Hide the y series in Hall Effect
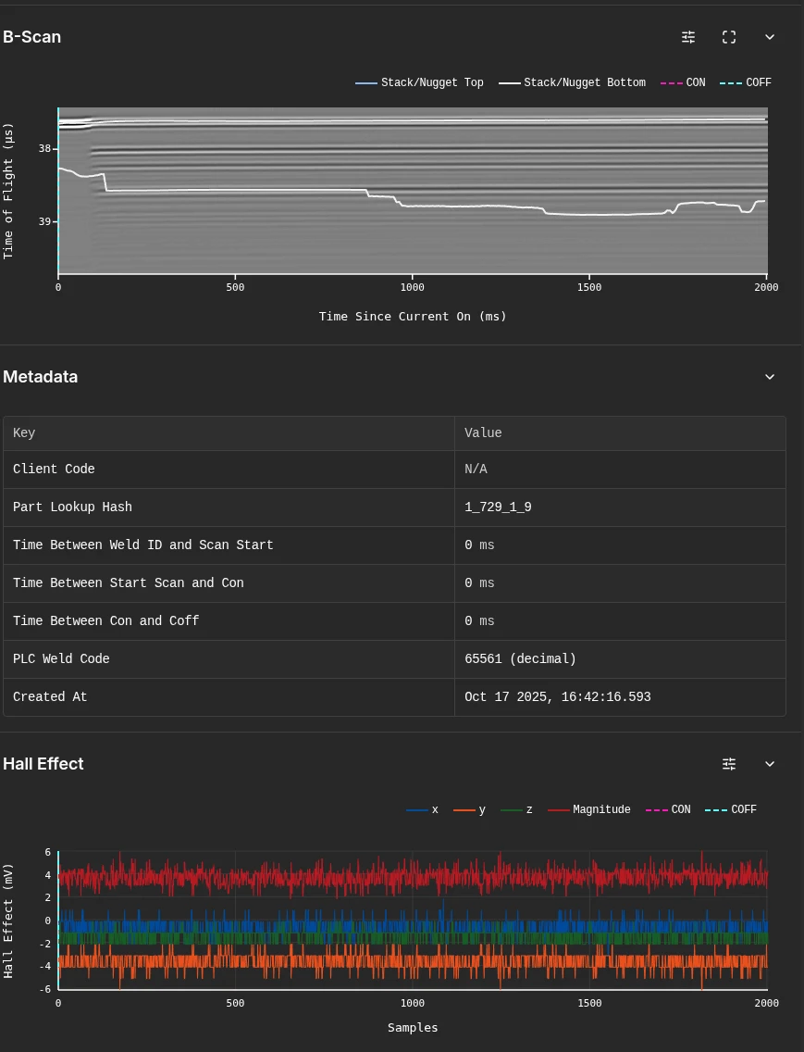This screenshot has height=1052, width=804. 470,810
